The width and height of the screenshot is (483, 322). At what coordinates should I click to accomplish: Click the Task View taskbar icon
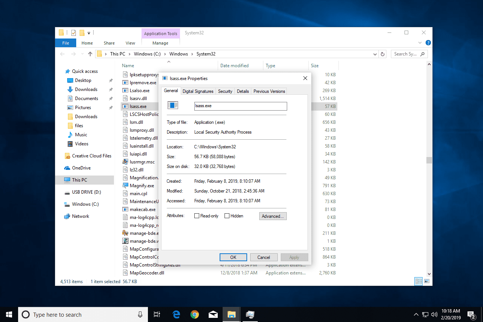coord(157,314)
